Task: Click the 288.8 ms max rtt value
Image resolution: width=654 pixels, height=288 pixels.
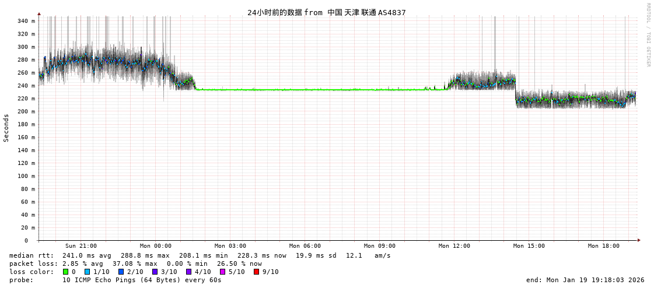Action: click(x=145, y=255)
